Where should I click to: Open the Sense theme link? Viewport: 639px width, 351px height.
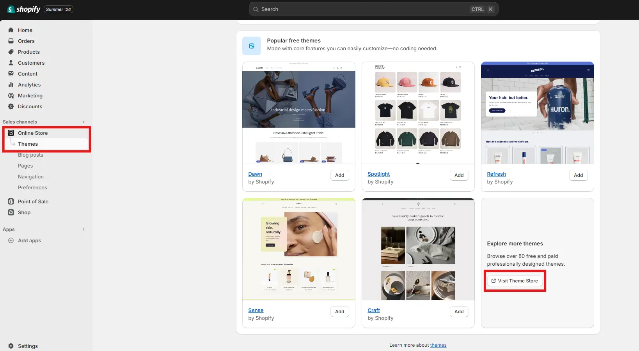point(256,310)
